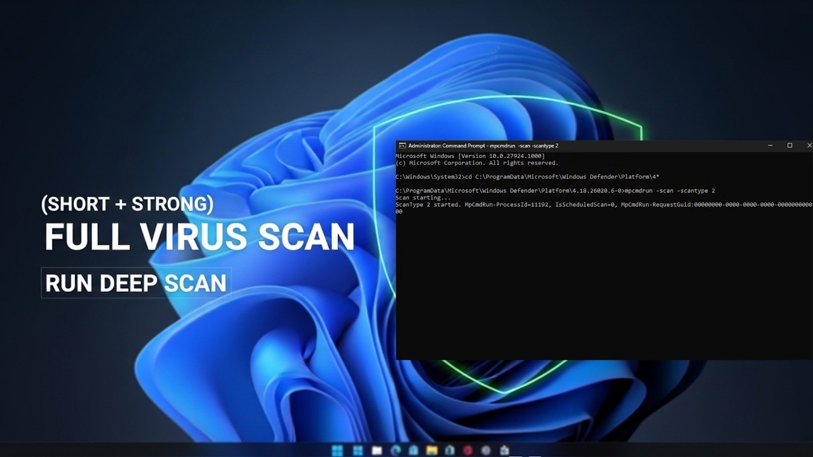The image size is (813, 457).
Task: Click the '(c) Microsoft Corporation. All rights reserved.' line
Action: (x=477, y=163)
